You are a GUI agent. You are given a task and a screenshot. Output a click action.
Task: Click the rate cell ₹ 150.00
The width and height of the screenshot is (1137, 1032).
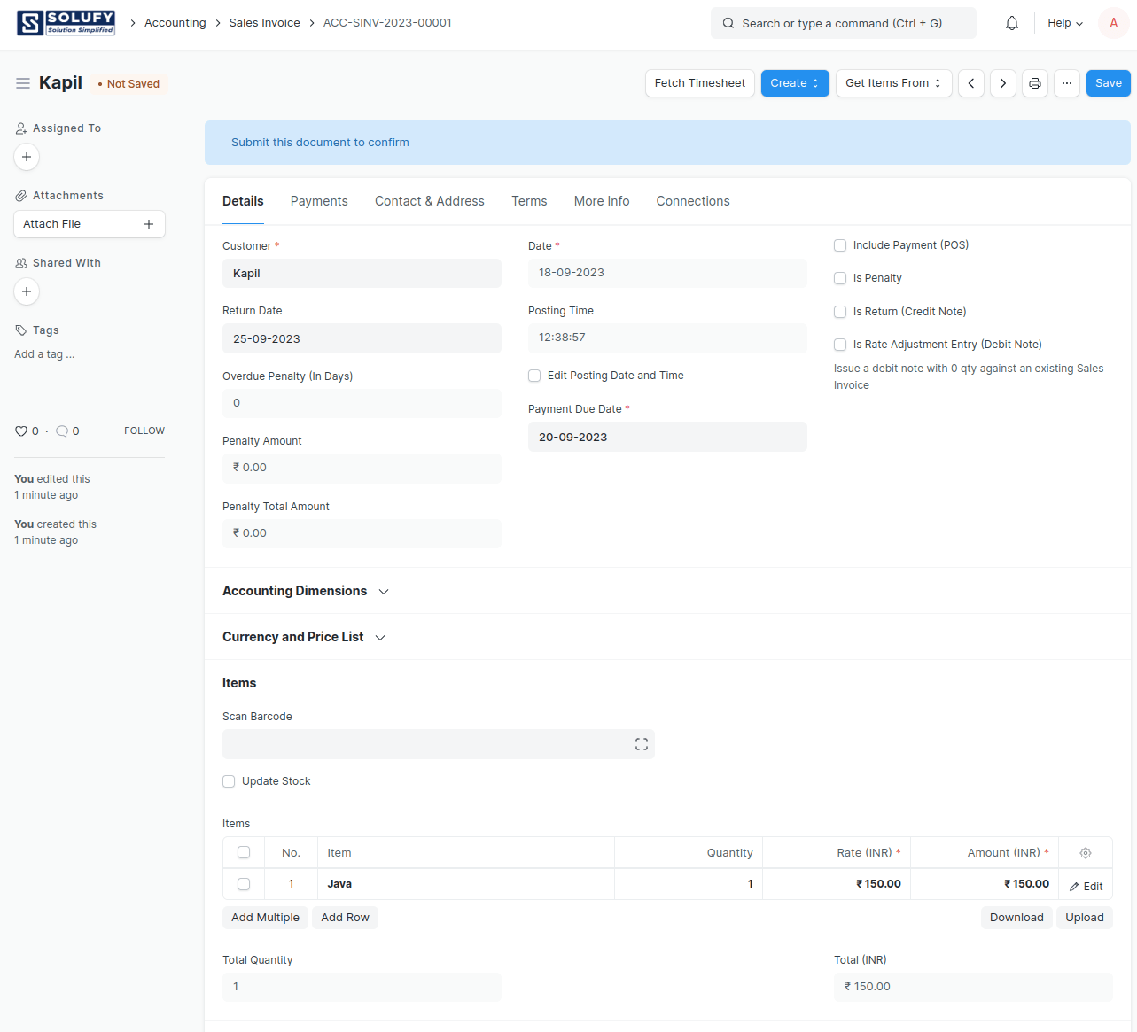[837, 884]
